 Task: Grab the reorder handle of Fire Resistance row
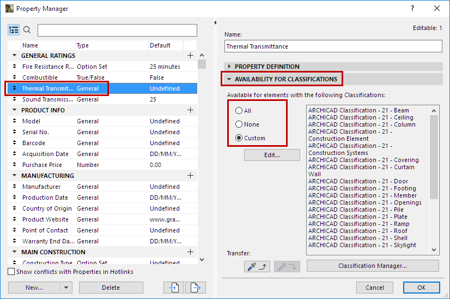tap(14, 67)
